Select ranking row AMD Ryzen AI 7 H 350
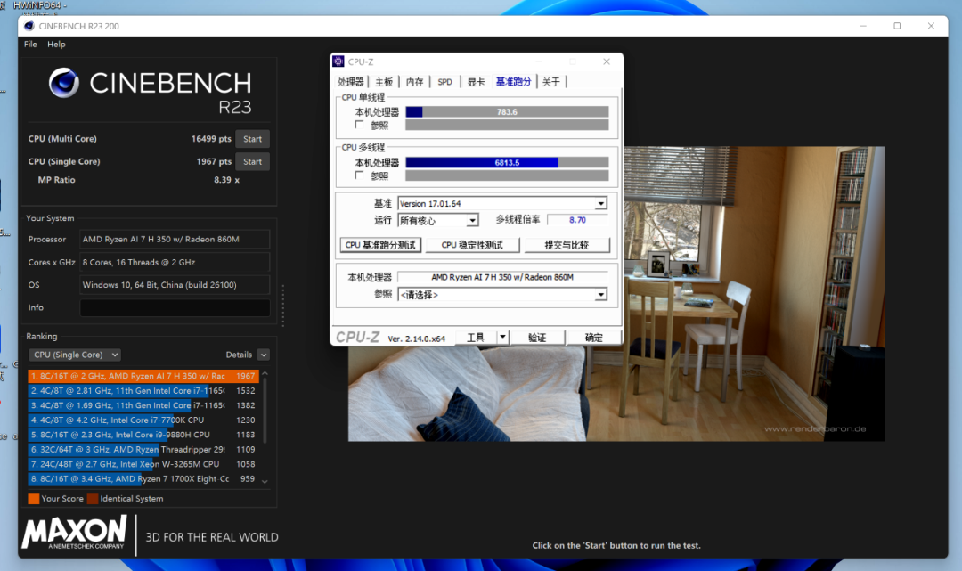Image resolution: width=962 pixels, height=571 pixels. tap(143, 375)
